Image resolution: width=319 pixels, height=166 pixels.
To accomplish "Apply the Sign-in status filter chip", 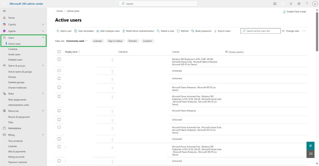I will (x=115, y=41).
